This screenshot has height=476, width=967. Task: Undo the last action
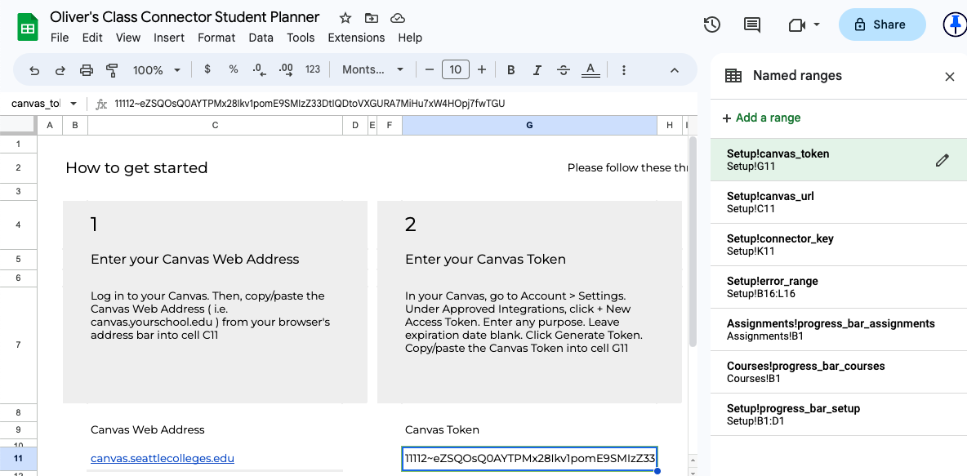[34, 70]
